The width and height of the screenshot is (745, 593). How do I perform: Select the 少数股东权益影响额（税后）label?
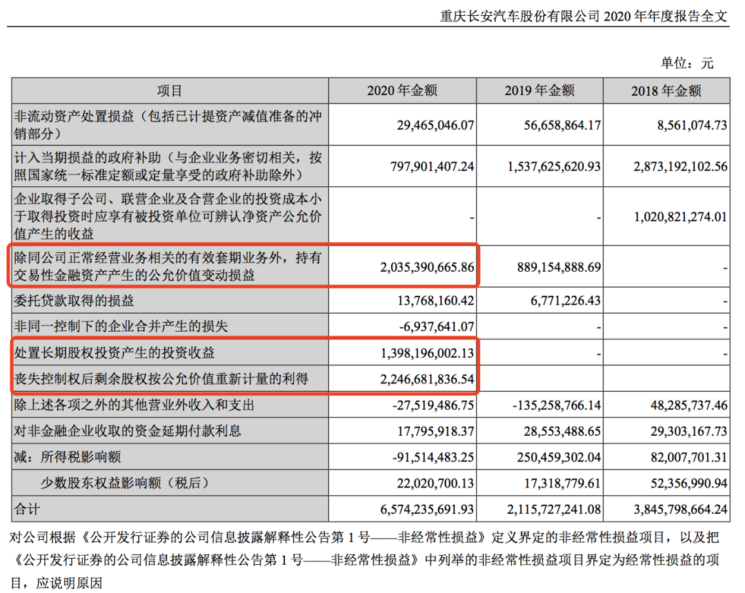click(x=124, y=483)
